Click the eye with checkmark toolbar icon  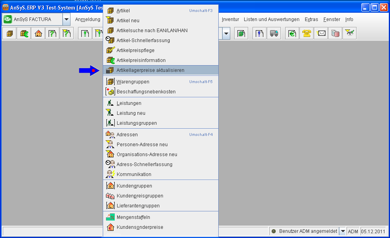click(349, 34)
